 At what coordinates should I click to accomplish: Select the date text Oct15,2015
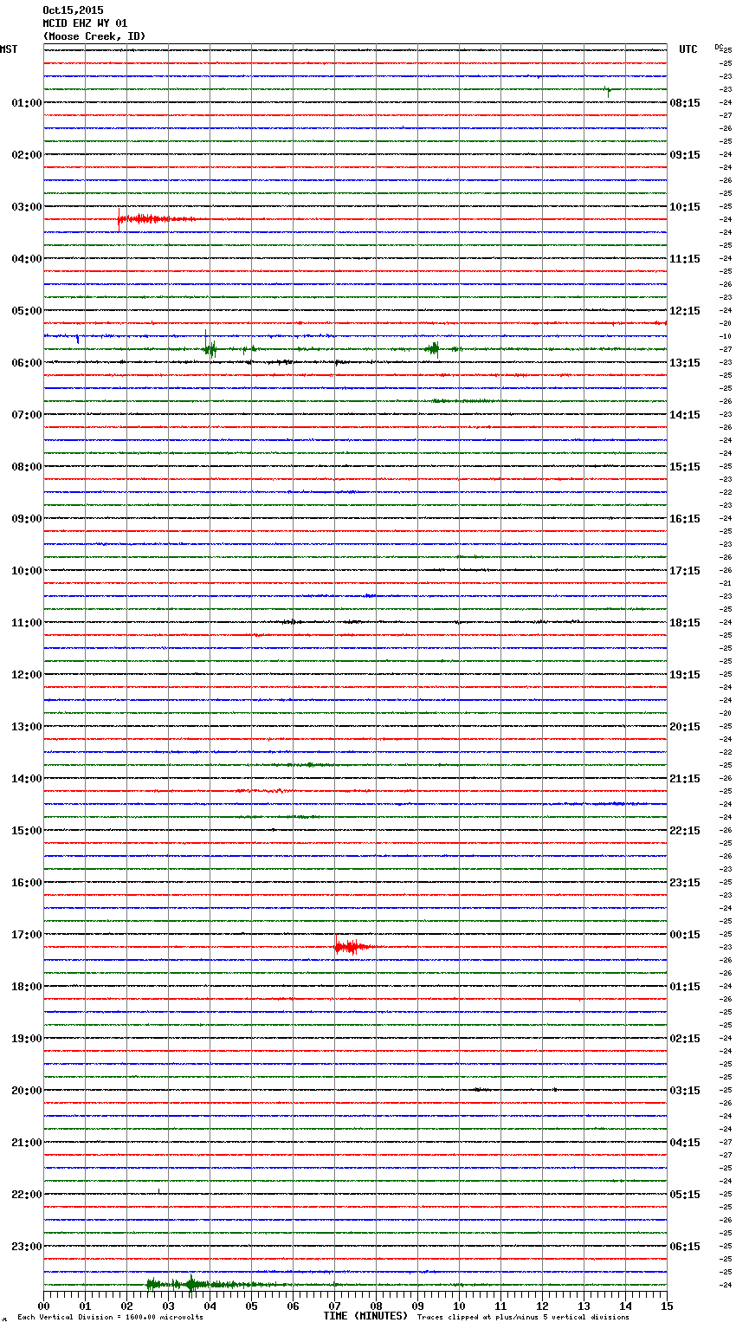73,10
